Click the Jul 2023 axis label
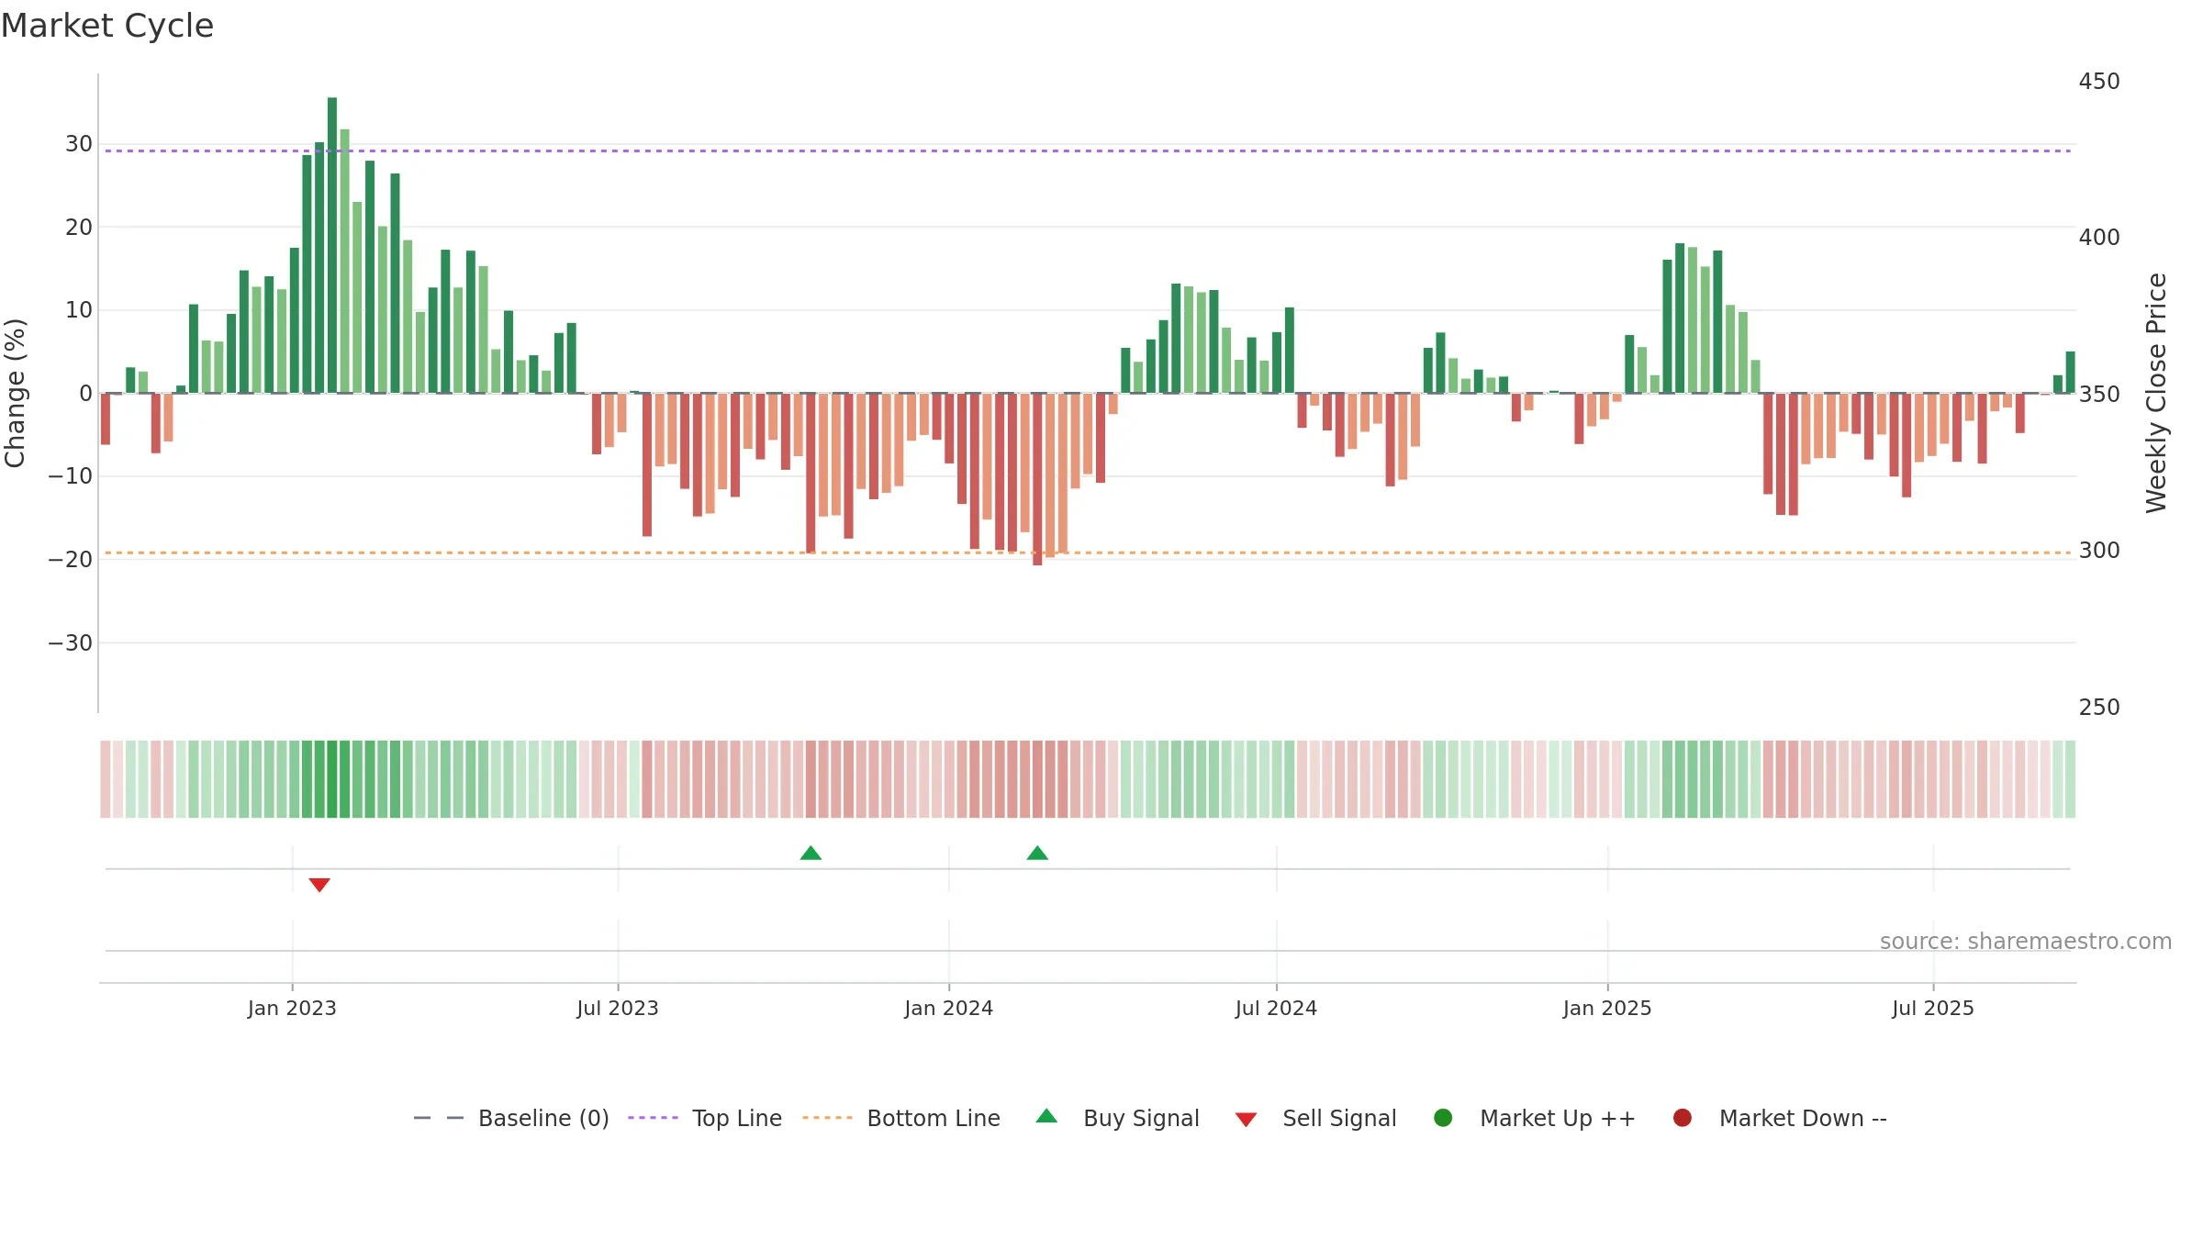The width and height of the screenshot is (2203, 1239). (618, 1008)
